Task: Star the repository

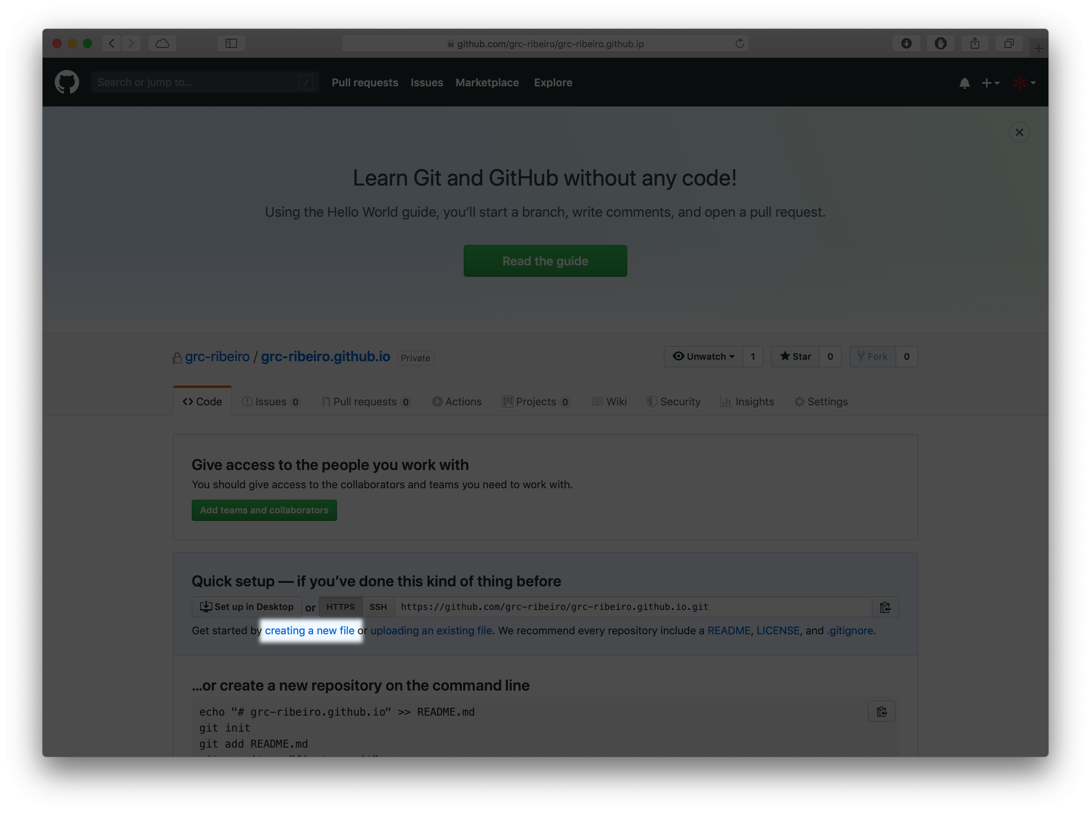Action: pyautogui.click(x=795, y=356)
